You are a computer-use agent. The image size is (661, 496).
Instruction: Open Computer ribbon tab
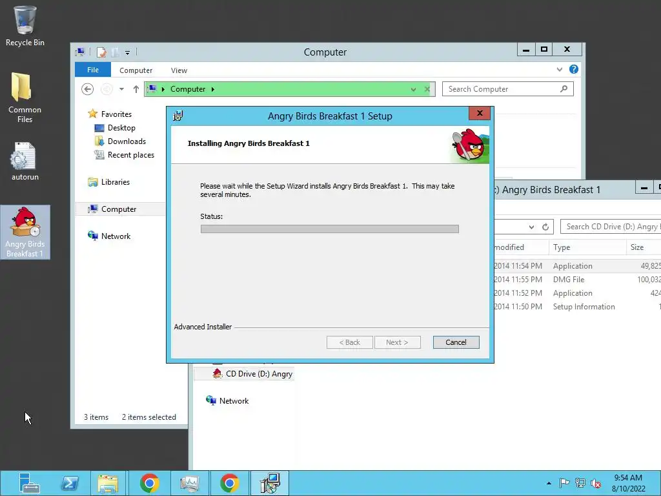point(136,70)
